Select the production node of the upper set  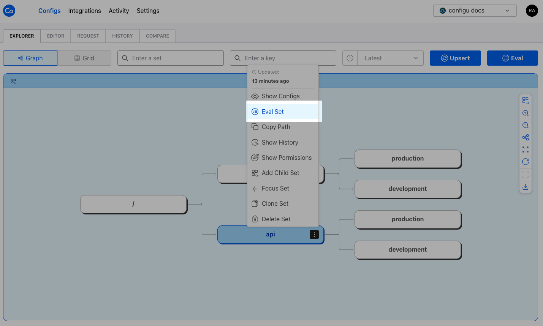point(408,159)
